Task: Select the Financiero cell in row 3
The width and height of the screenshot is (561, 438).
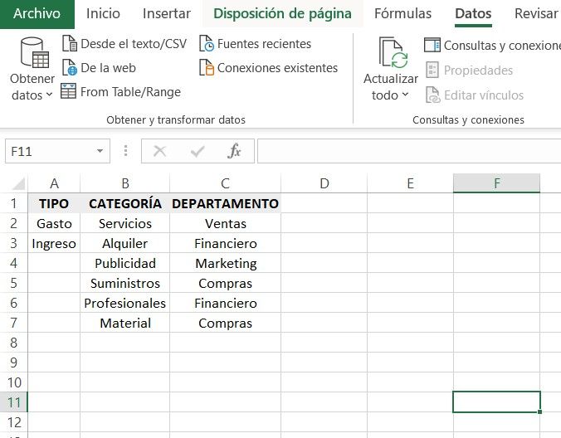Action: coord(225,243)
